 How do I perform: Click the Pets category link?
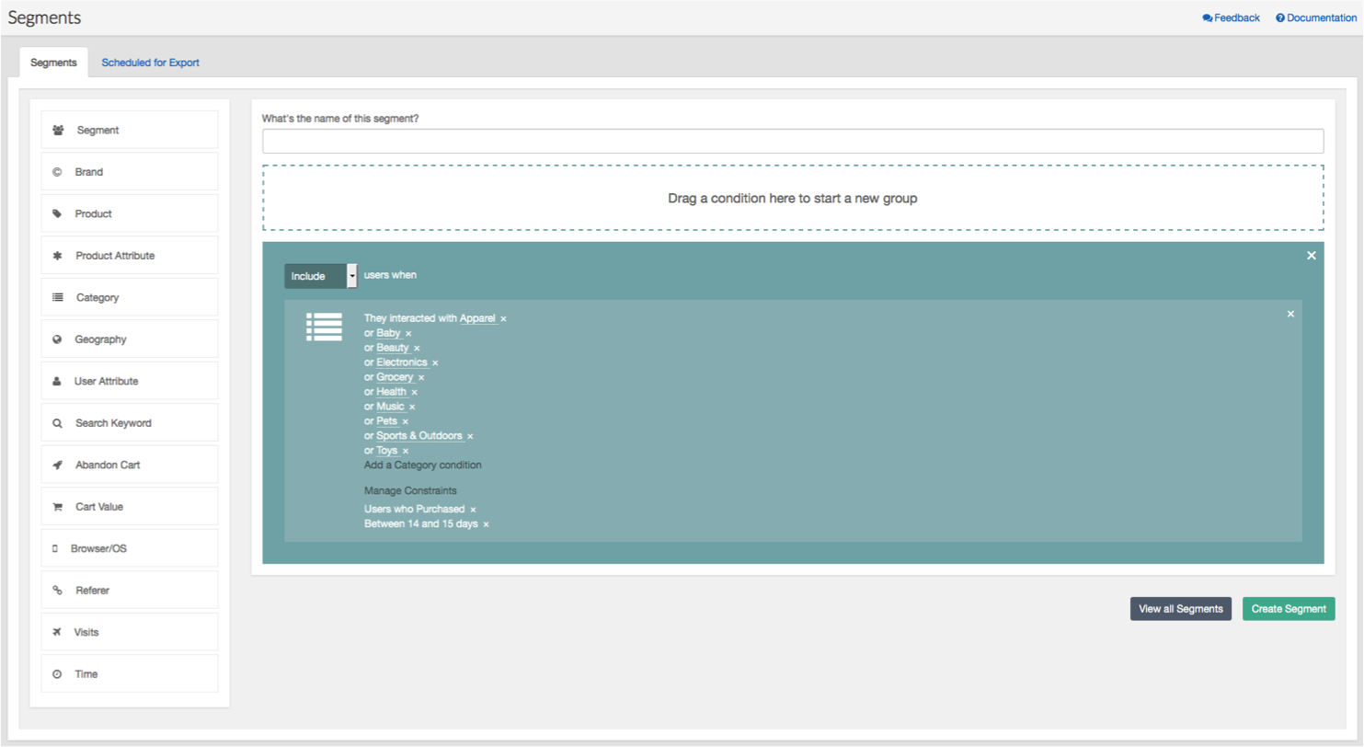coord(387,421)
